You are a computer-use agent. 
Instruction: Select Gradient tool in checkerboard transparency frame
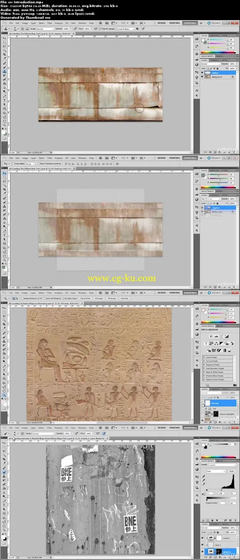click(x=4, y=218)
